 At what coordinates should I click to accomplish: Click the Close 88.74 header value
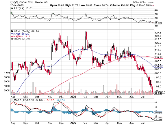click(101, 5)
